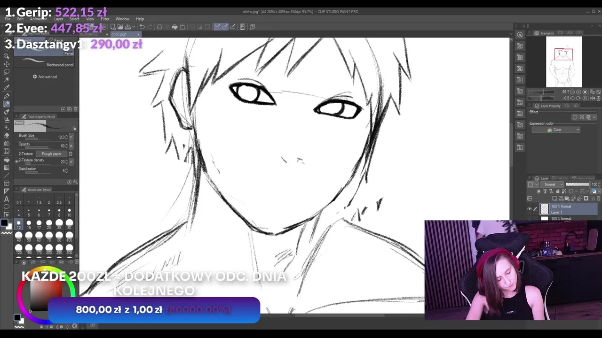
Task: Click the Add sub tool button
Action: [45, 77]
